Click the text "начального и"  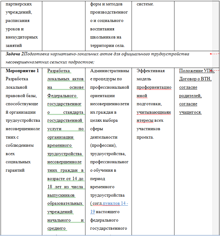(65, 220)
